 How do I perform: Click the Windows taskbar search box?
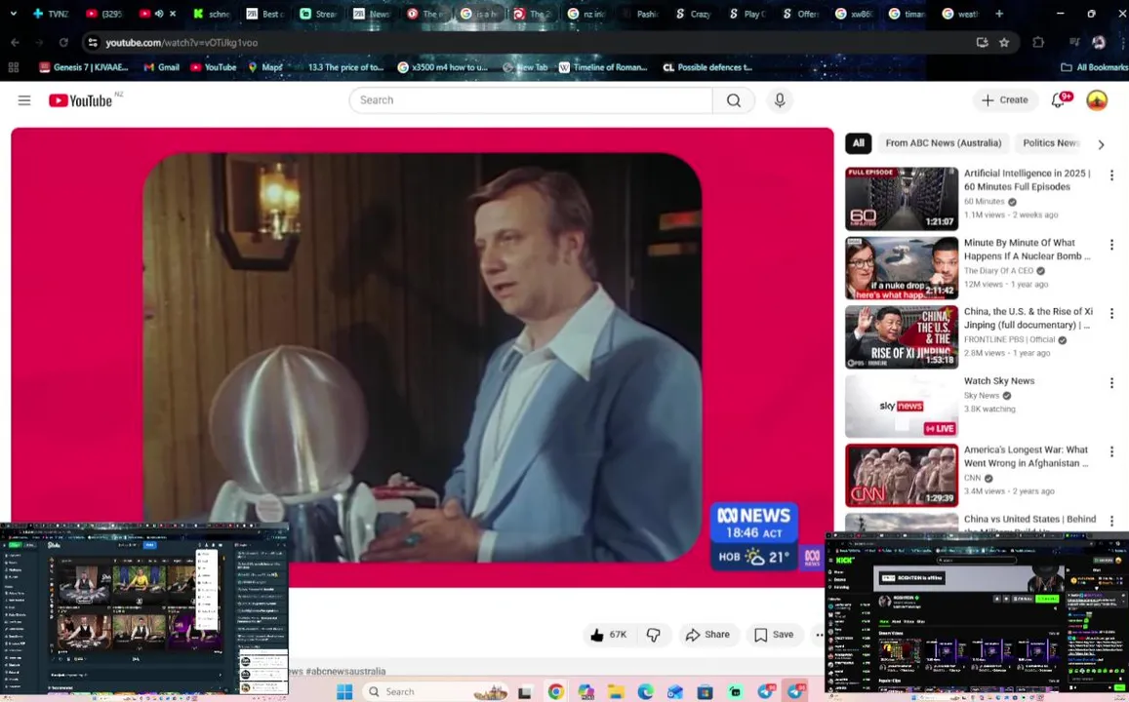pos(435,692)
